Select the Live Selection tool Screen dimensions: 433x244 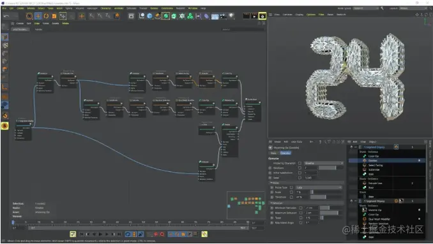click(29, 16)
